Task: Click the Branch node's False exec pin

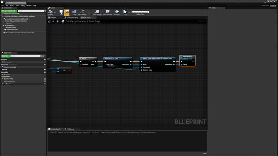Action: [x=96, y=65]
